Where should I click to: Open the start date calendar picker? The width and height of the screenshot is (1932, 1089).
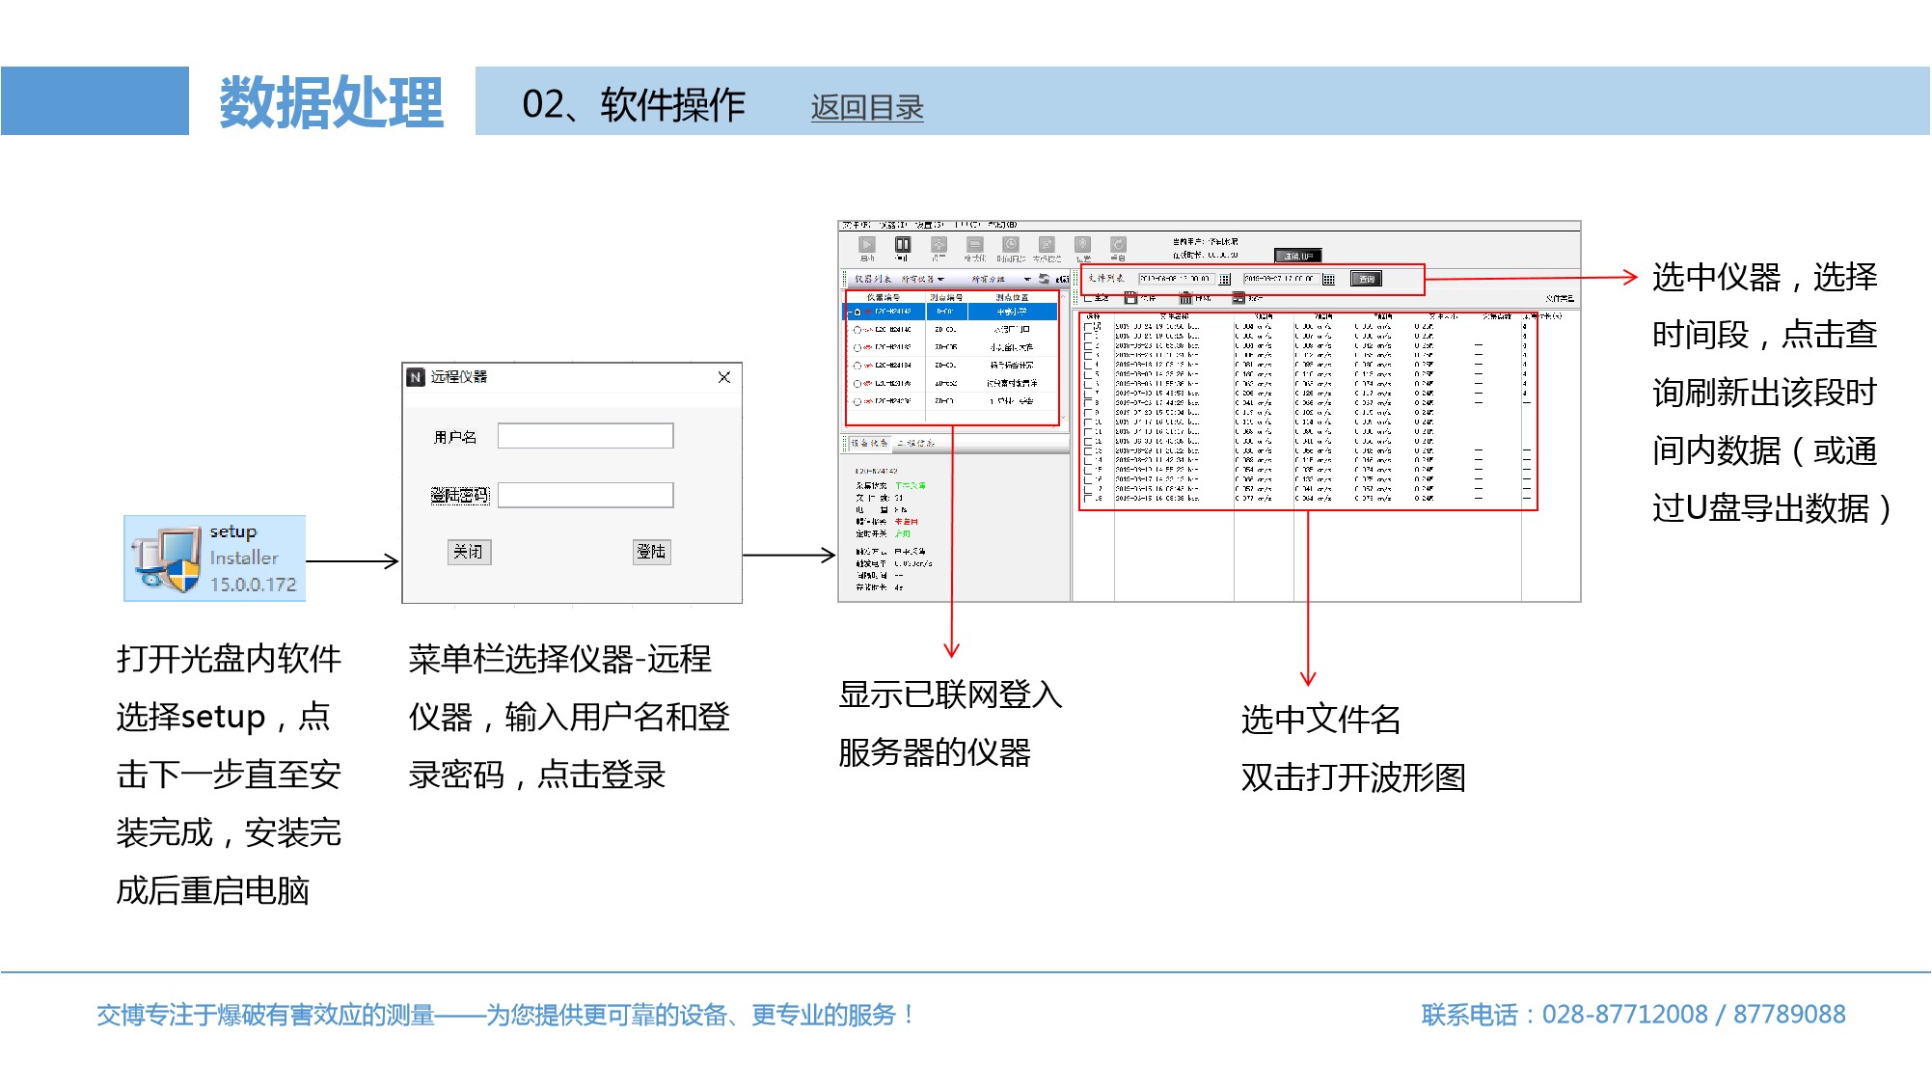(1225, 279)
